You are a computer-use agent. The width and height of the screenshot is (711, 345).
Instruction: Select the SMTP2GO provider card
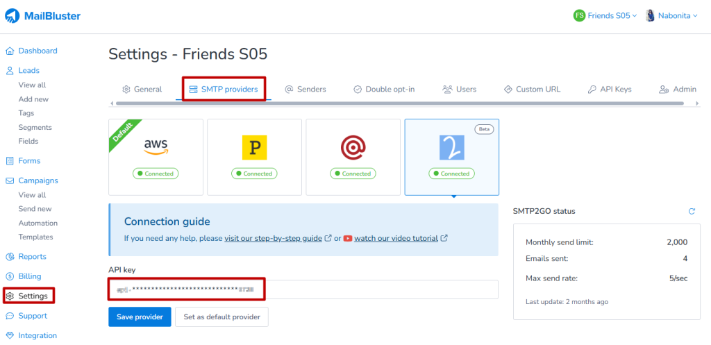(x=452, y=157)
